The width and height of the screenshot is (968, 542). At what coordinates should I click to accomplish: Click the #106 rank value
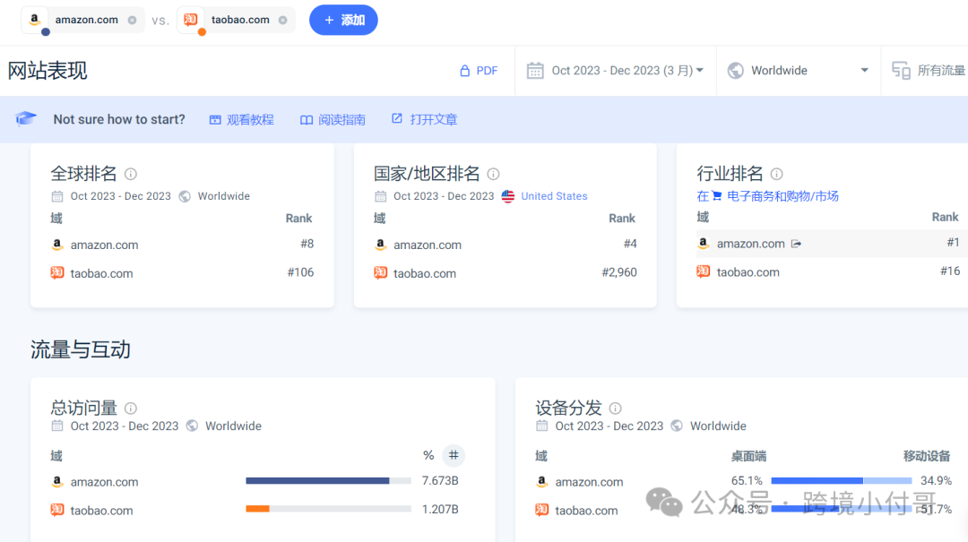coord(300,272)
